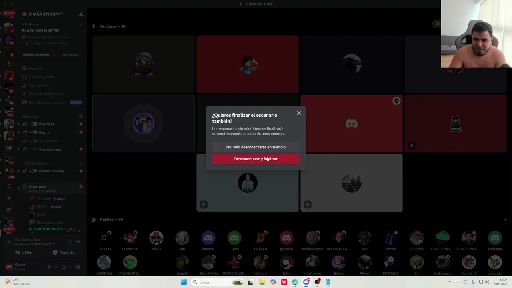Viewport: 512px width, 288px height.
Task: Click the settings icon on the Discord-logo speaker tile
Action: pos(396,101)
